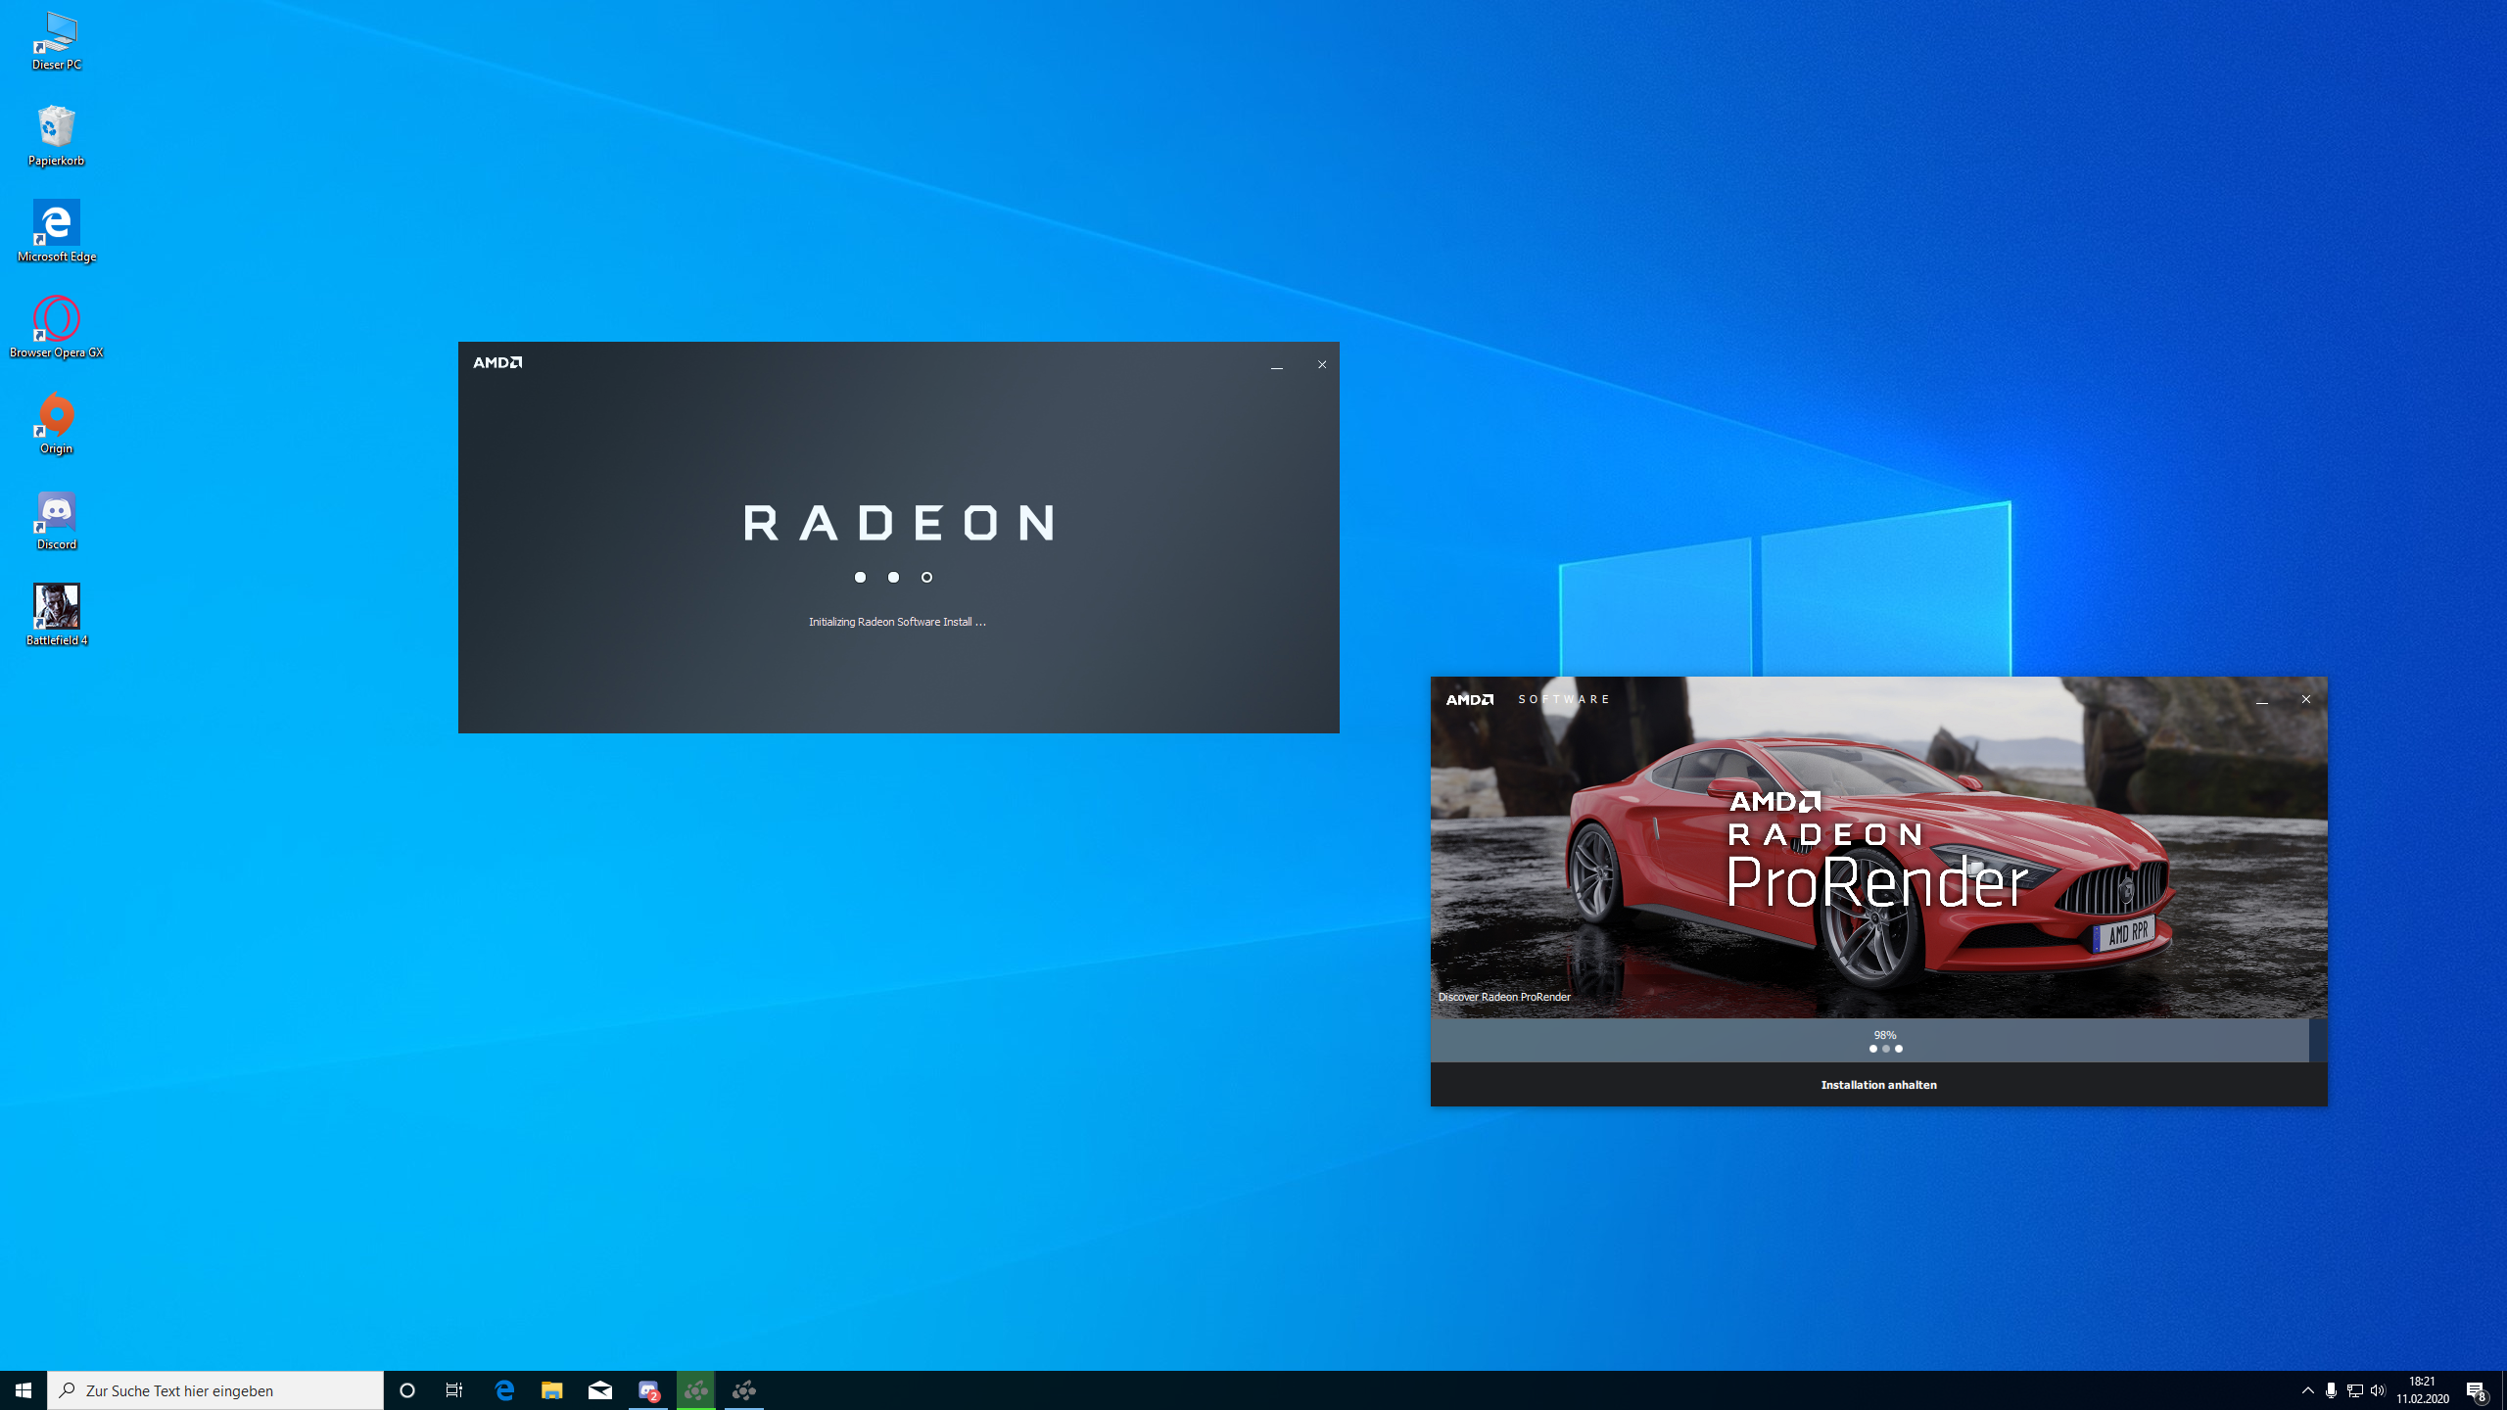2507x1410 pixels.
Task: Click Installation anhalten to pause install
Action: [1878, 1085]
